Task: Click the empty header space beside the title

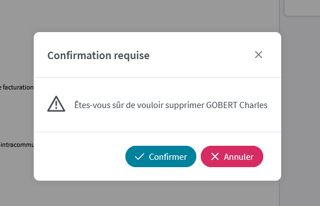Action: 201,55
